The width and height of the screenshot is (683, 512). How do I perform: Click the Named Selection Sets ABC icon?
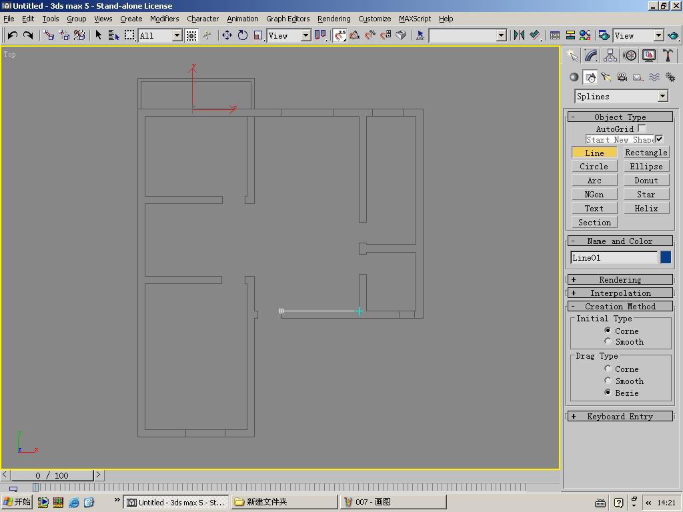[420, 35]
